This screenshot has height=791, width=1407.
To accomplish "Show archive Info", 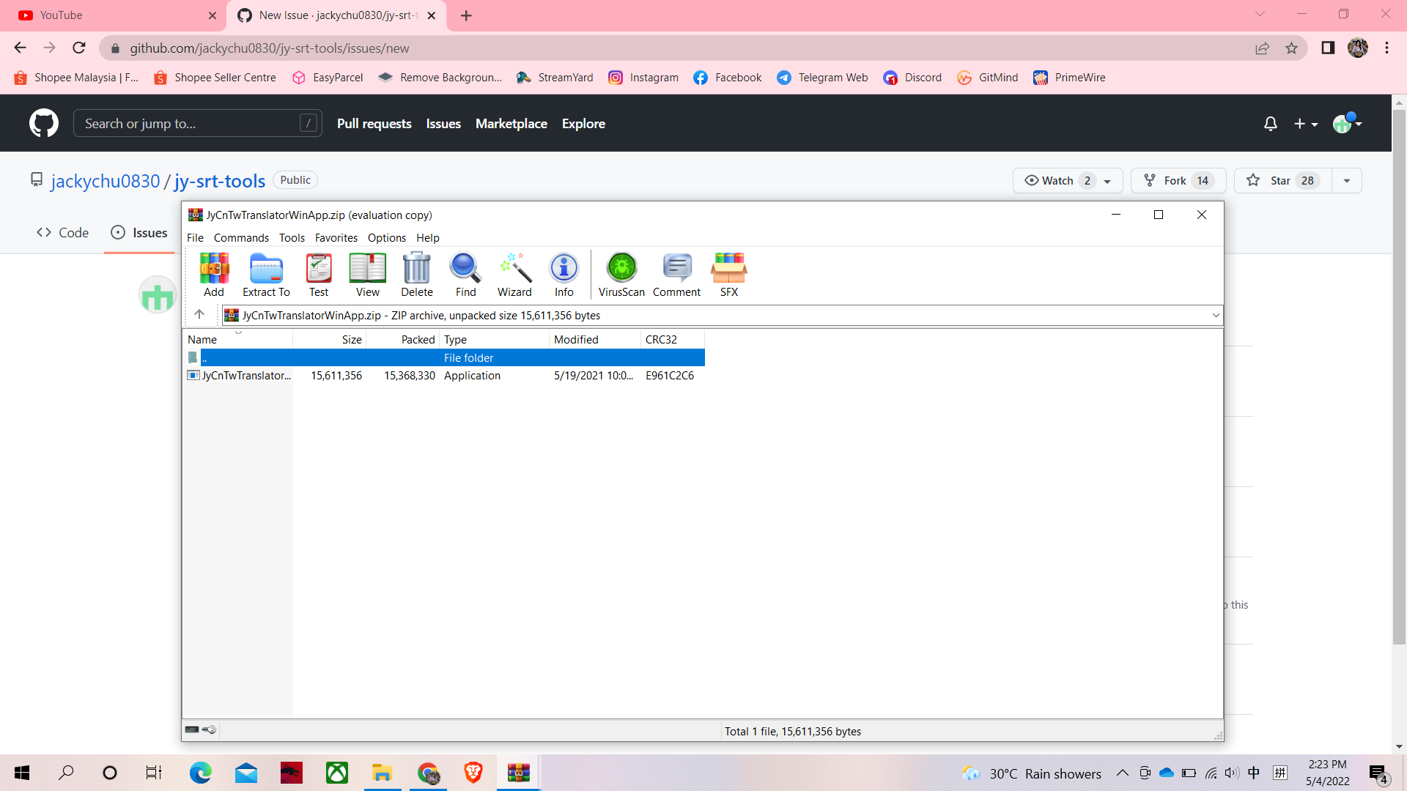I will point(564,275).
